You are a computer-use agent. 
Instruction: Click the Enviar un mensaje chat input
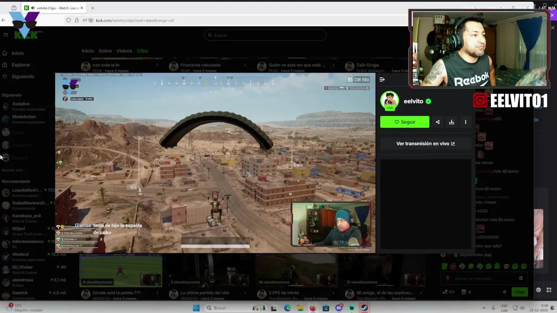[x=483, y=278]
